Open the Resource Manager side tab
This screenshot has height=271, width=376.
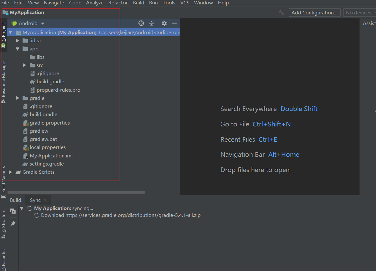click(x=3, y=81)
